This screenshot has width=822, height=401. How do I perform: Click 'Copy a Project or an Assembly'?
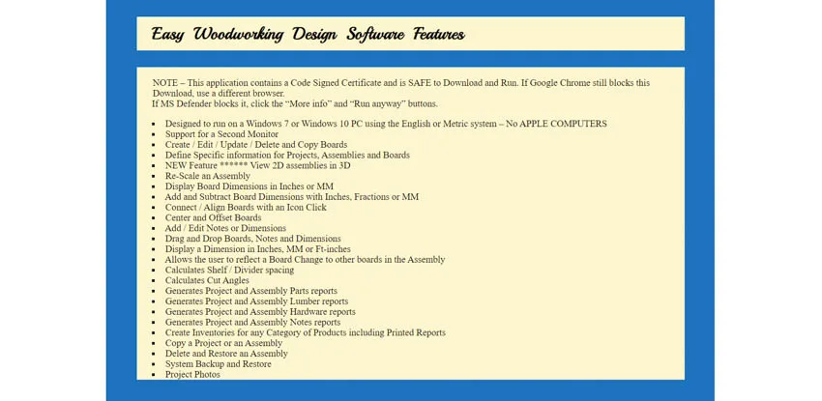click(x=223, y=343)
